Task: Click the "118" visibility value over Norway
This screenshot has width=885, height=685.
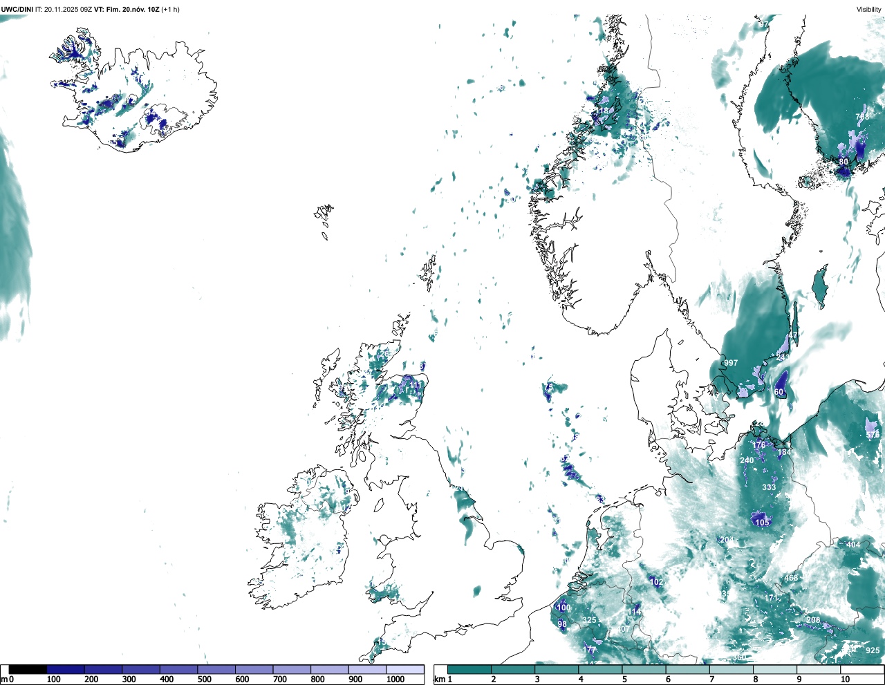Action: tap(604, 111)
